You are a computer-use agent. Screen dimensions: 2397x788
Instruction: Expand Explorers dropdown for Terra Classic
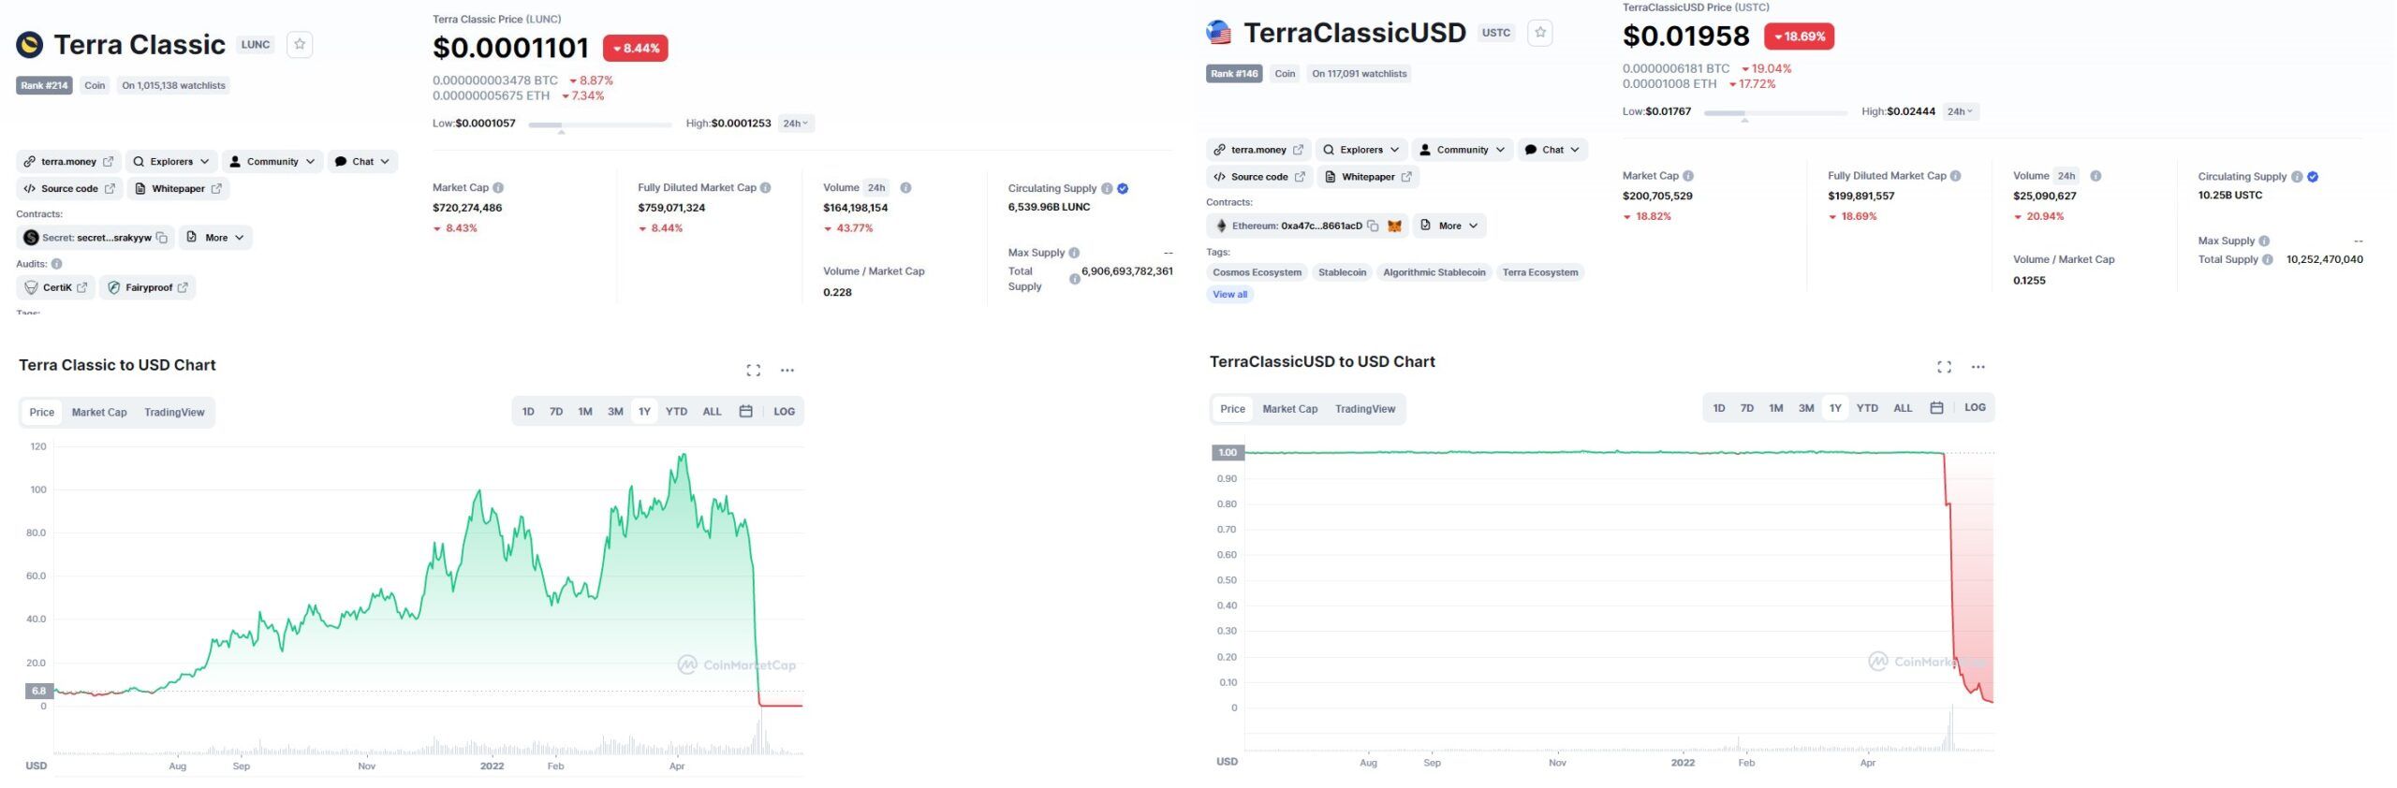tap(171, 162)
